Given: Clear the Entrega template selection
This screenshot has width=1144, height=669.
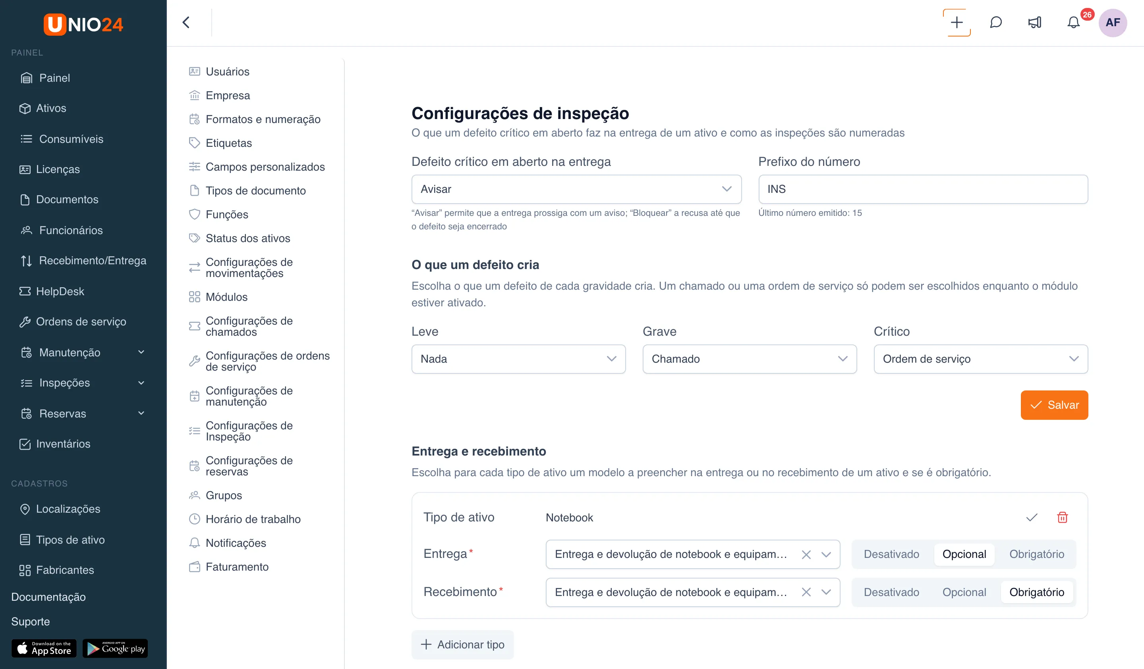Looking at the screenshot, I should (x=806, y=554).
